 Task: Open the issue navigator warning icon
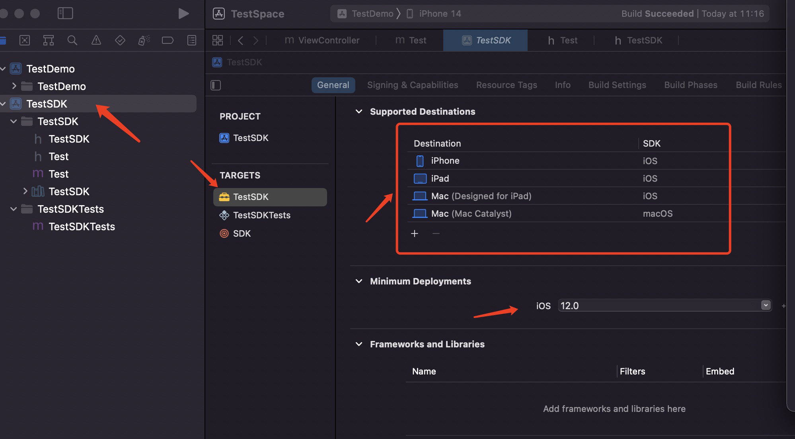pyautogui.click(x=96, y=40)
